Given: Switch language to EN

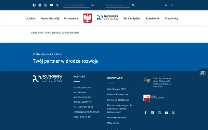Looking at the screenshot, I should tap(172, 5).
